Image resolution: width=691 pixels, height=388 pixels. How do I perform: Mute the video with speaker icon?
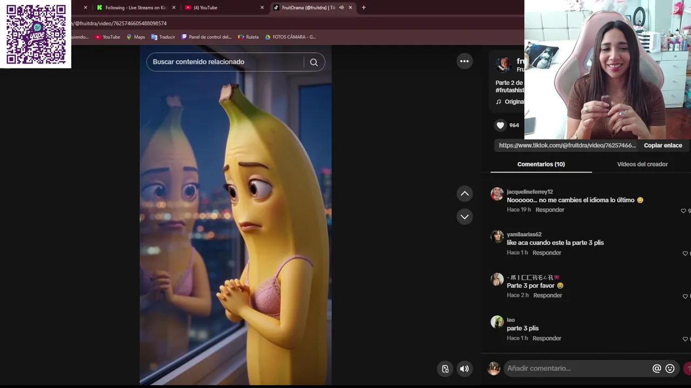464,369
